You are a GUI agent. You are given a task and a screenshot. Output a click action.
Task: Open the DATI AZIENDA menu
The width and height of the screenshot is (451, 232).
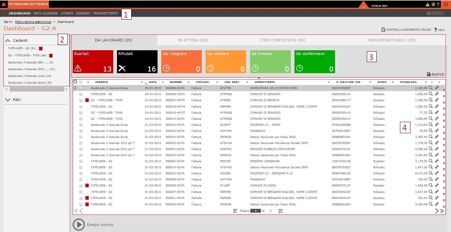(x=46, y=13)
